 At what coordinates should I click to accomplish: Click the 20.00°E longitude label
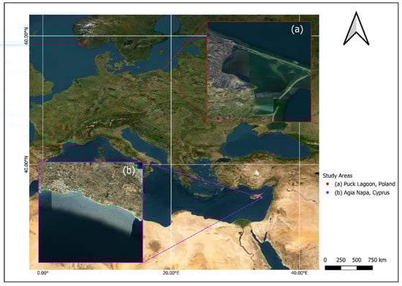pos(171,273)
